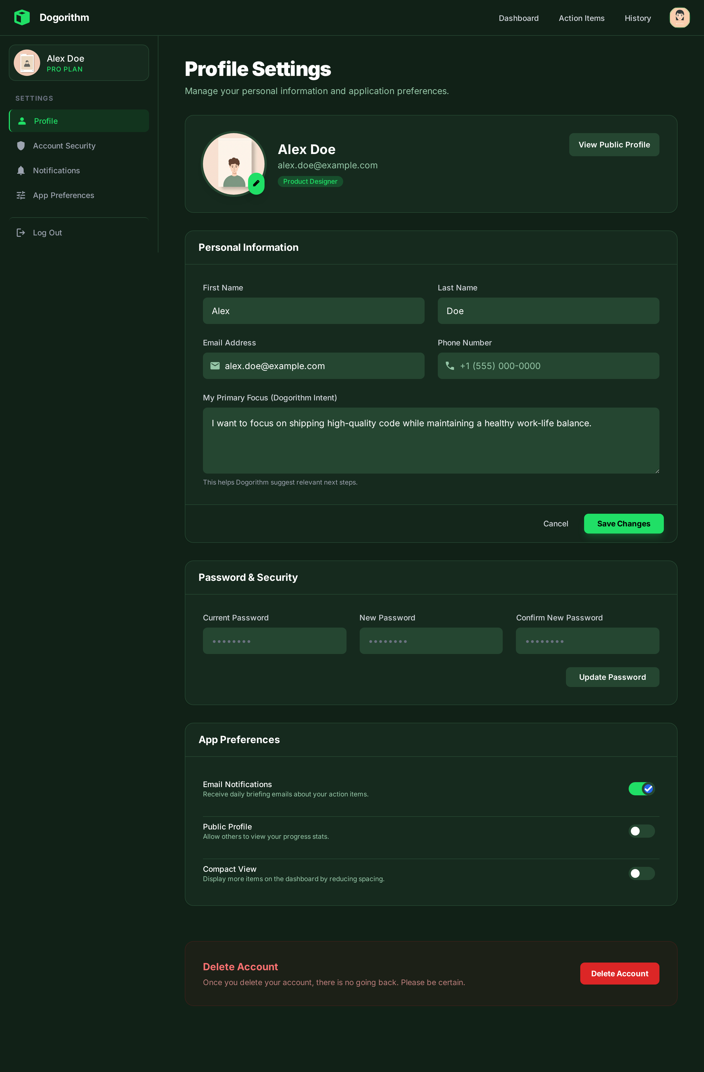This screenshot has height=1072, width=704.
Task: Click the alex.doe@example.com text under profile name
Action: pyautogui.click(x=328, y=165)
